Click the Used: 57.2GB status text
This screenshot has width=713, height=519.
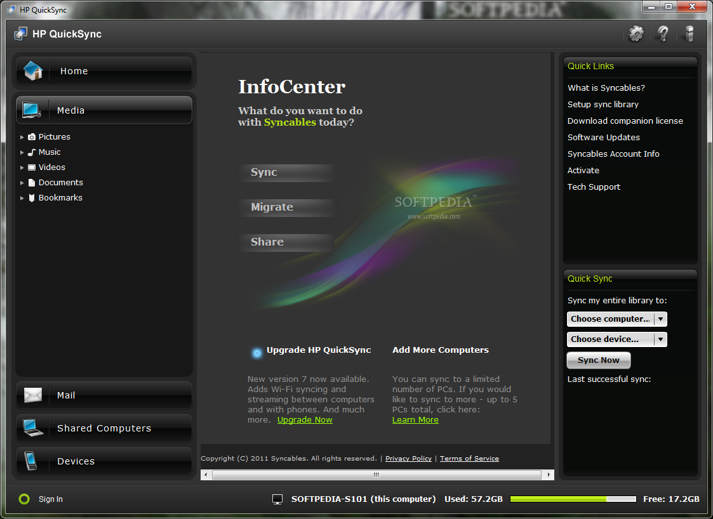pyautogui.click(x=474, y=499)
